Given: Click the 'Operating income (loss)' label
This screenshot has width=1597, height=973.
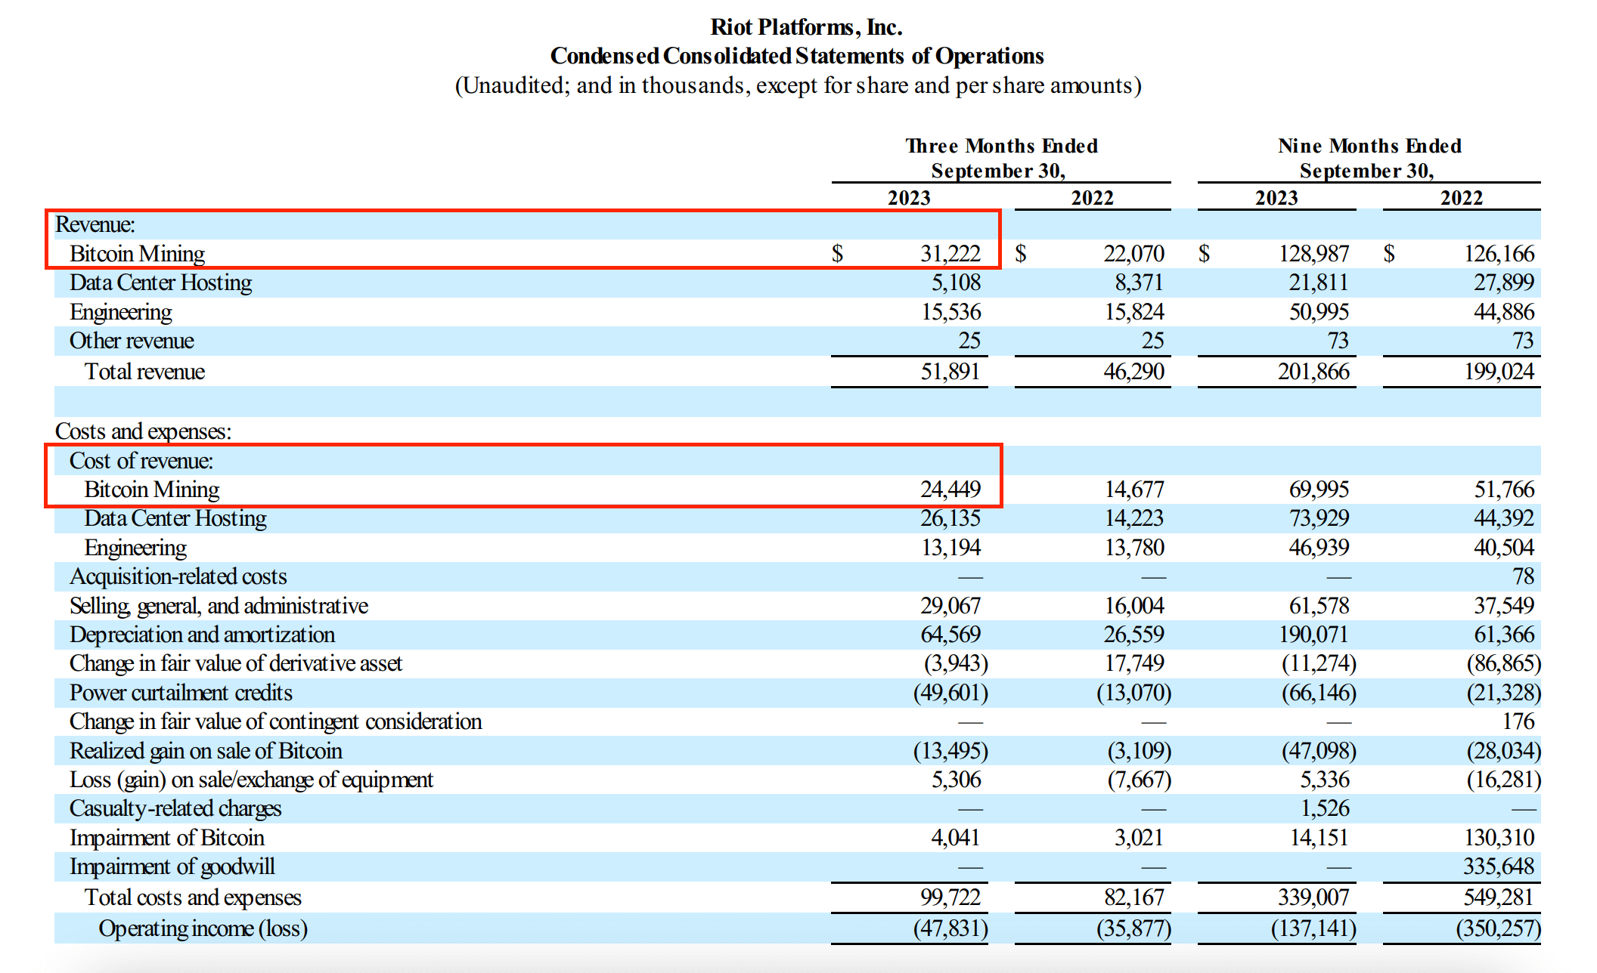Looking at the screenshot, I should pyautogui.click(x=203, y=928).
